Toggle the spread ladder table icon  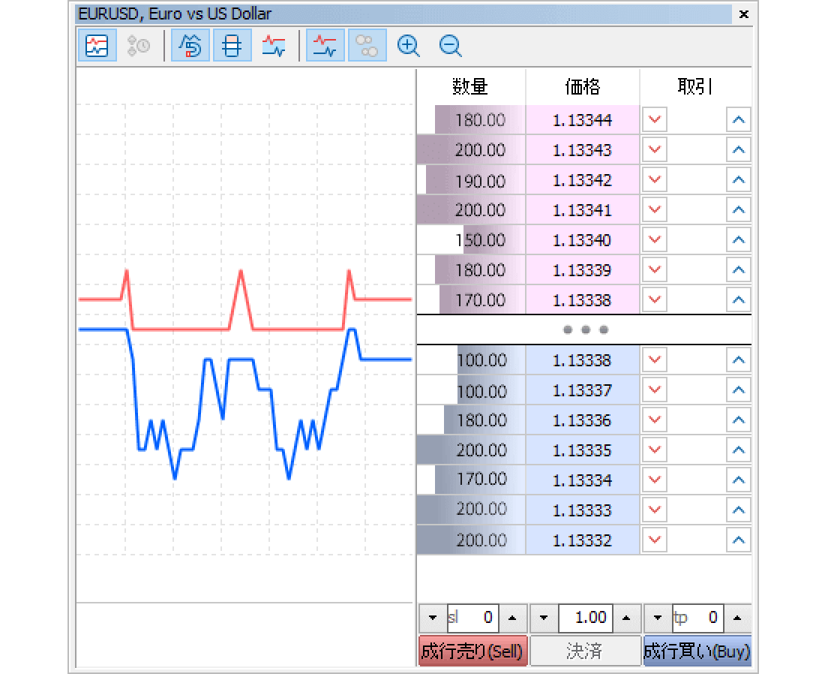pyautogui.click(x=232, y=46)
